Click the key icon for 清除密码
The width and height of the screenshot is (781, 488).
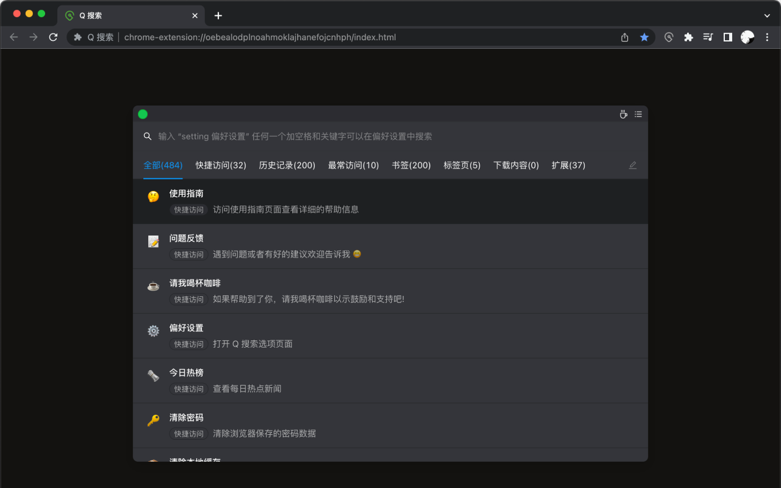pos(153,420)
